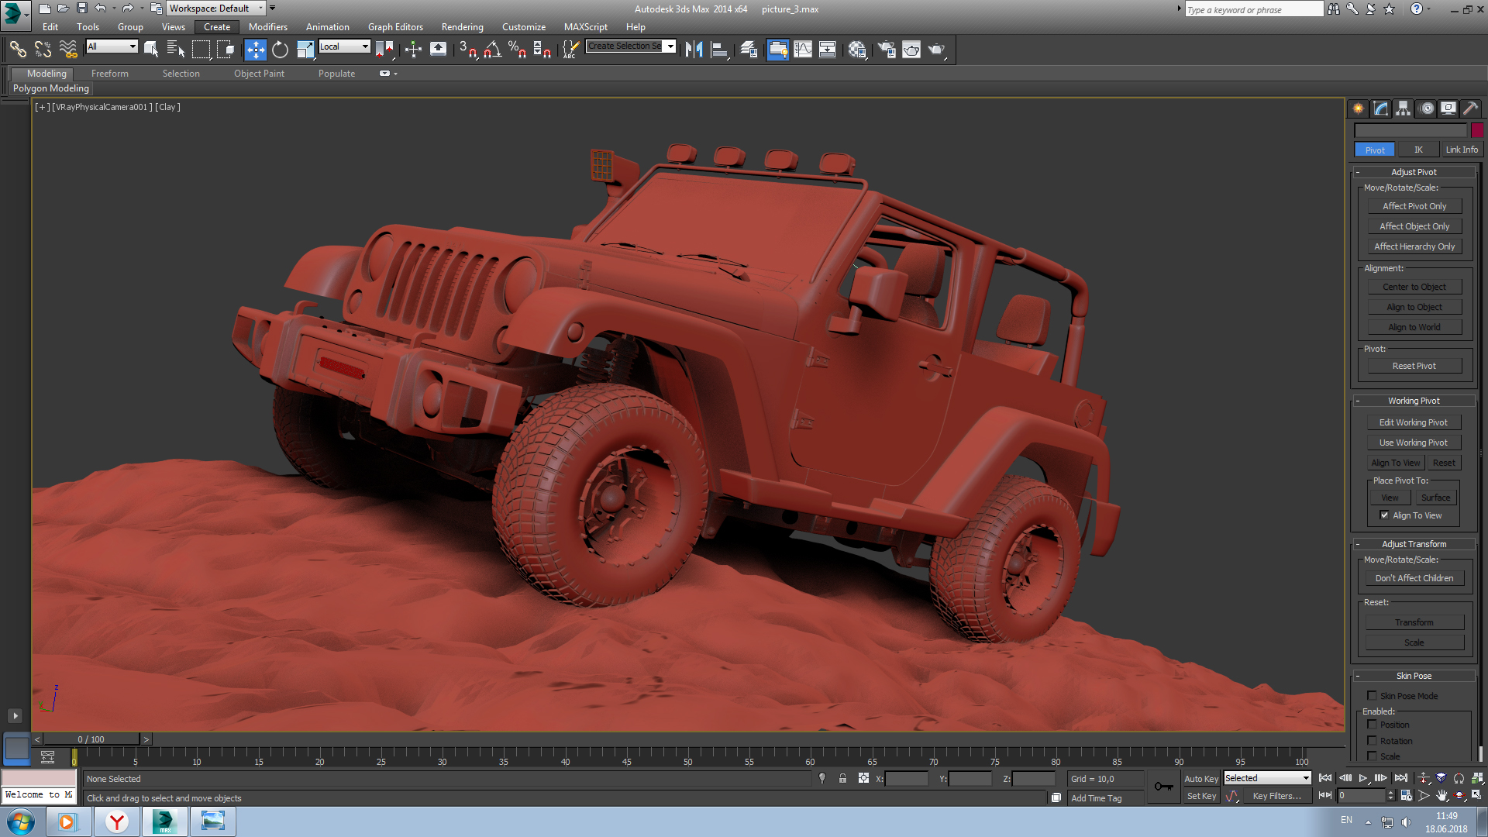
Task: Activate the Select and Move tool
Action: click(255, 50)
